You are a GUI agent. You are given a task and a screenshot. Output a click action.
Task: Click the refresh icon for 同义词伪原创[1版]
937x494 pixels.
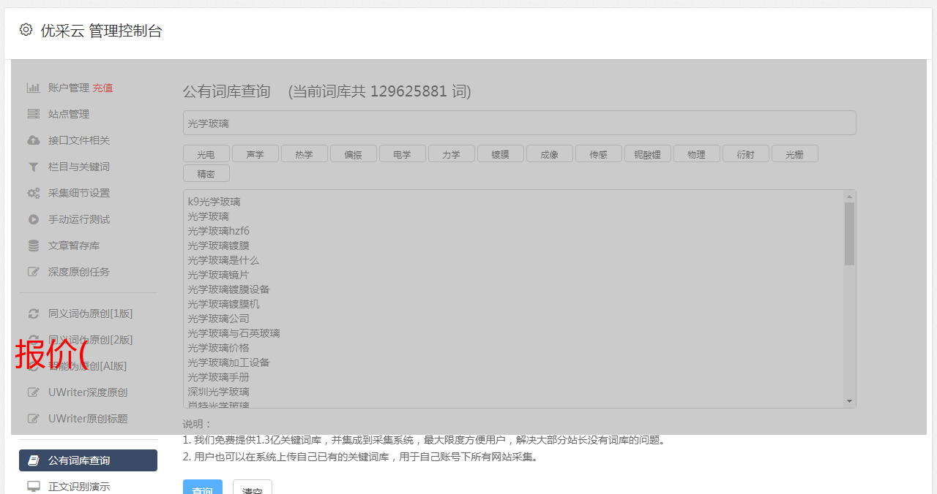click(x=34, y=313)
